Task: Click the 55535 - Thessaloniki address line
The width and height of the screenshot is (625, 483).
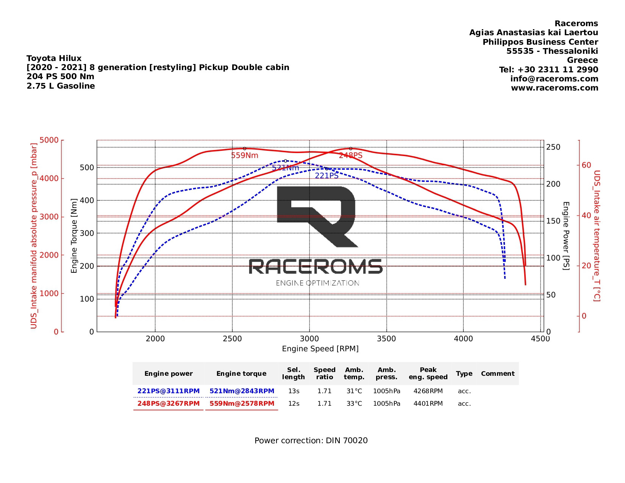Action: click(x=552, y=51)
